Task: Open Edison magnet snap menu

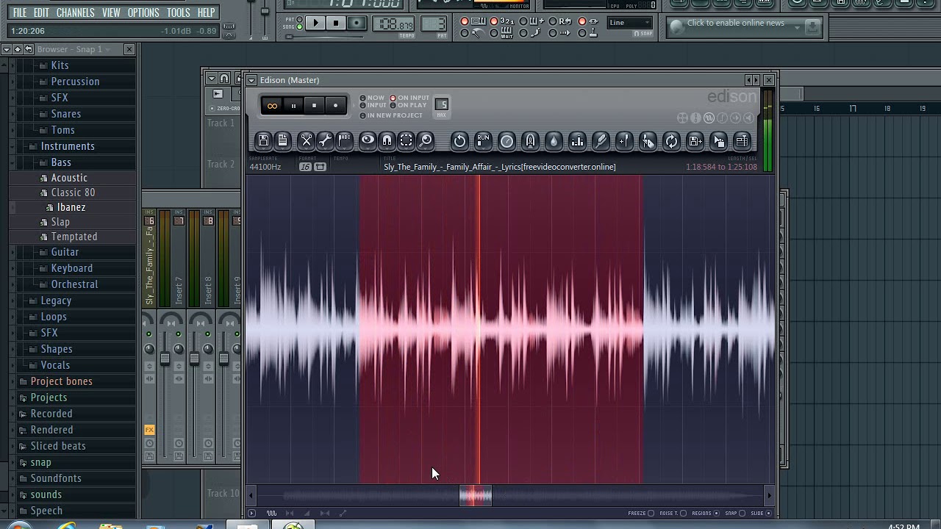Action: 387,140
